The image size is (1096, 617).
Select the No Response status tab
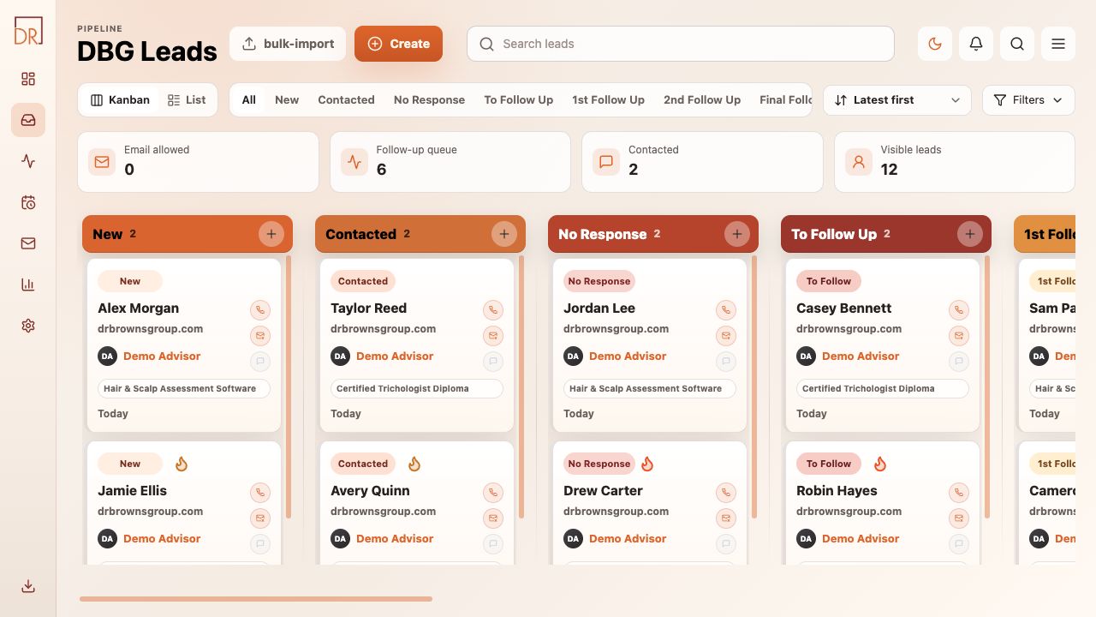pos(429,99)
